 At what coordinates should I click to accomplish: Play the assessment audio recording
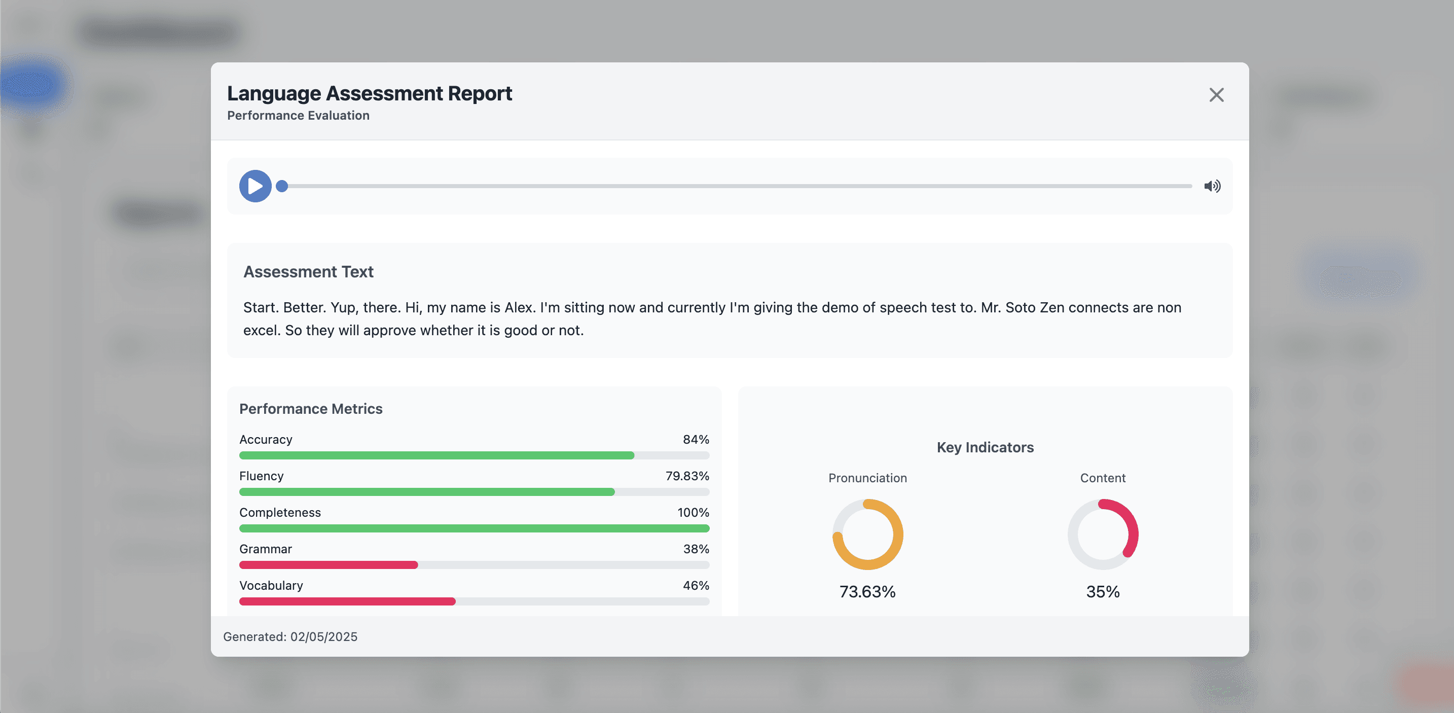(x=255, y=186)
